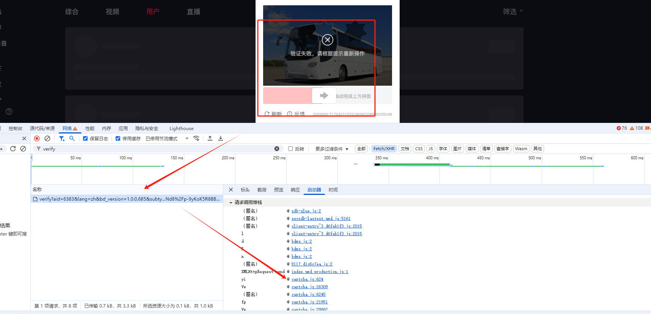Screen dimensions: 651x314
Task: Toggle the Invert filter checkbox
Action: (290, 149)
